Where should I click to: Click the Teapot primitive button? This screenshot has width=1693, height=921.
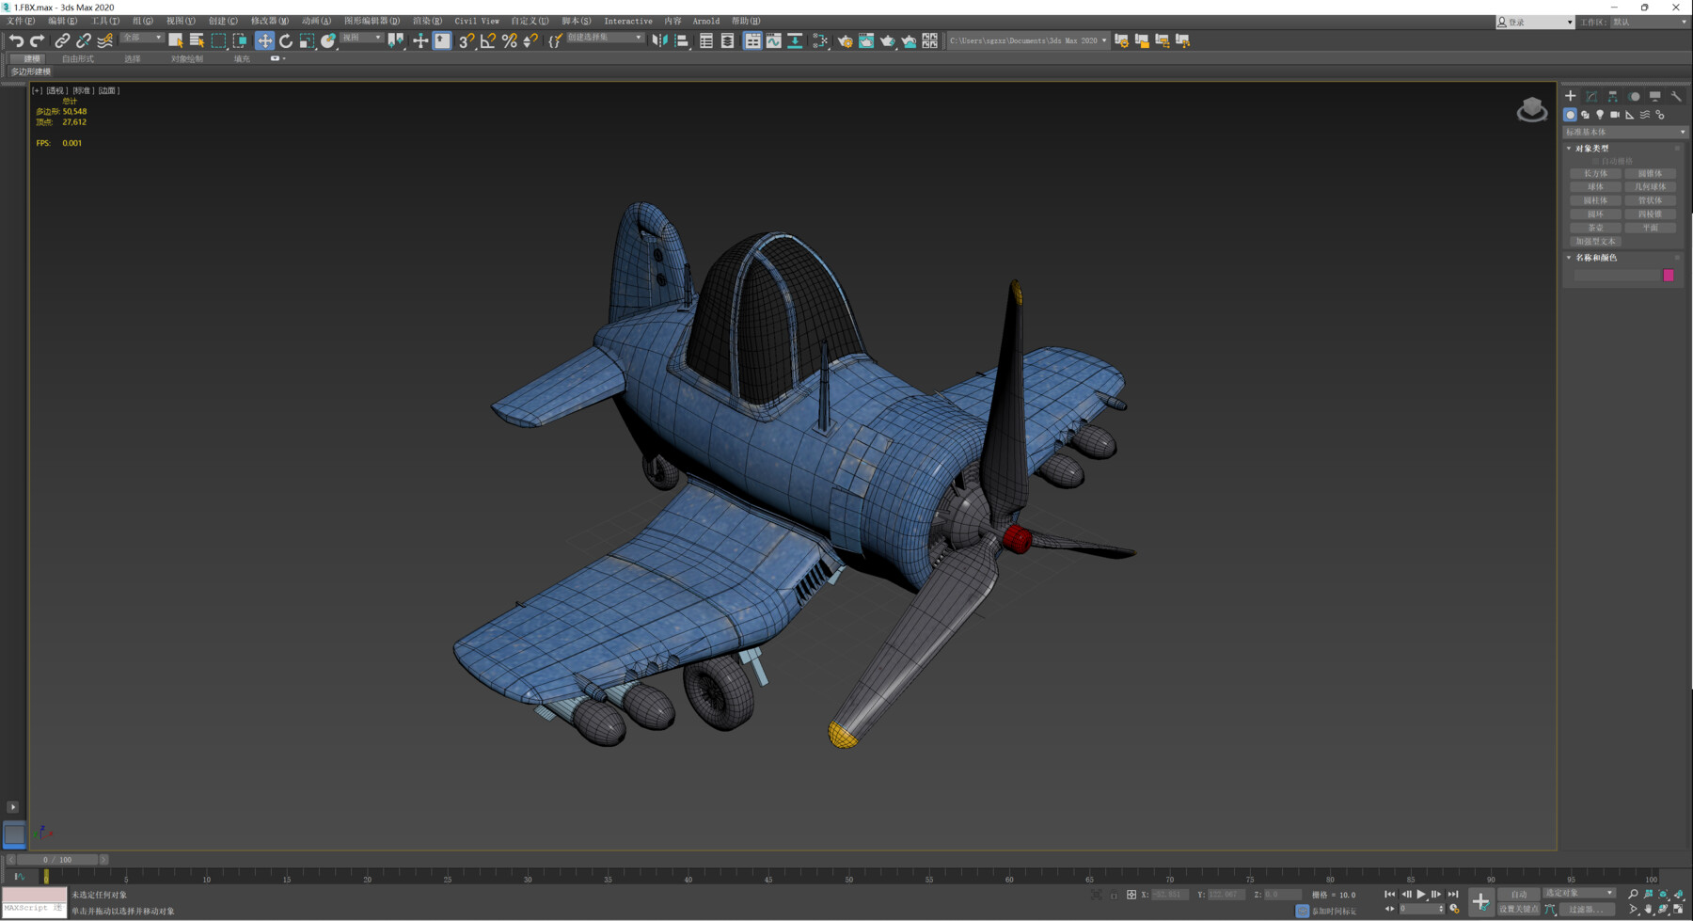(x=1595, y=228)
